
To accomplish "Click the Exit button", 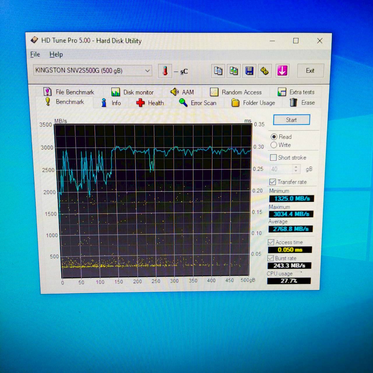I will [x=310, y=71].
